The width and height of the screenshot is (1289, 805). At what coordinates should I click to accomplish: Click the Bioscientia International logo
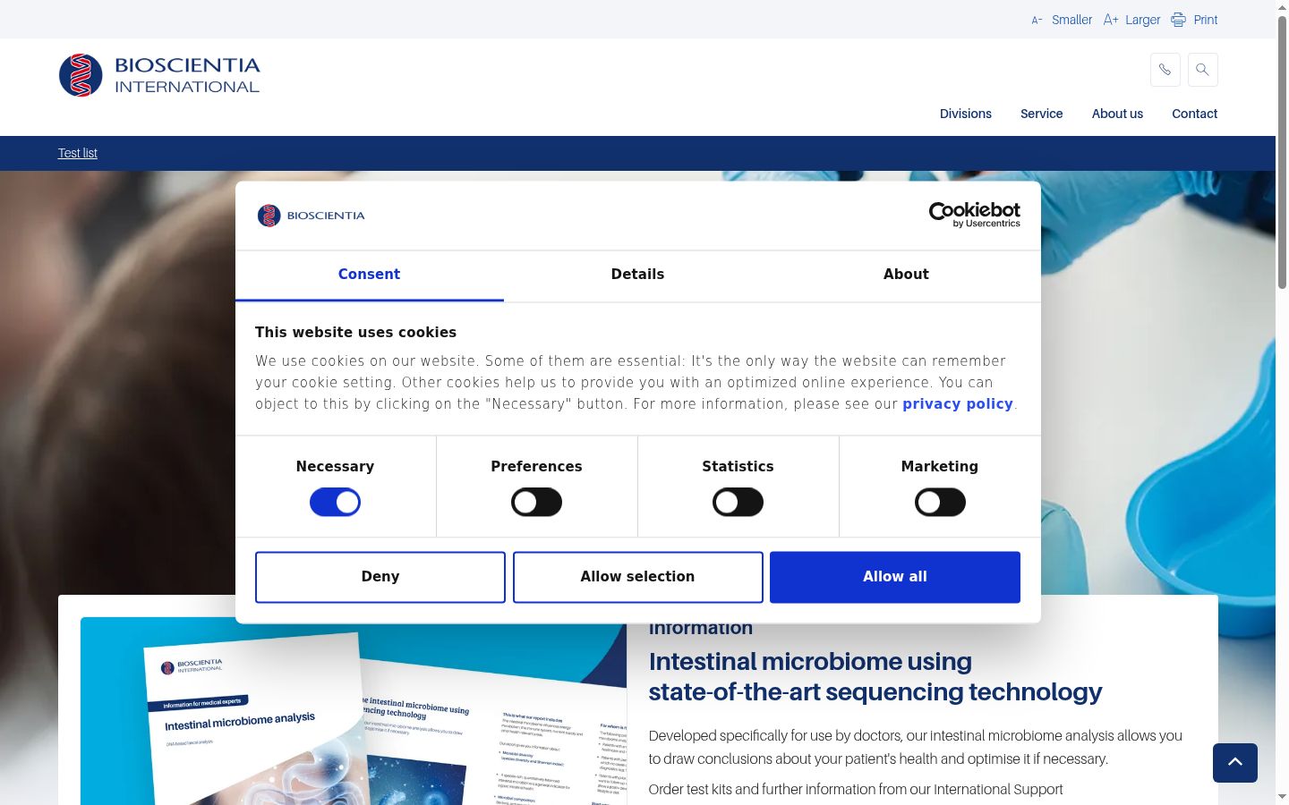pyautogui.click(x=159, y=75)
